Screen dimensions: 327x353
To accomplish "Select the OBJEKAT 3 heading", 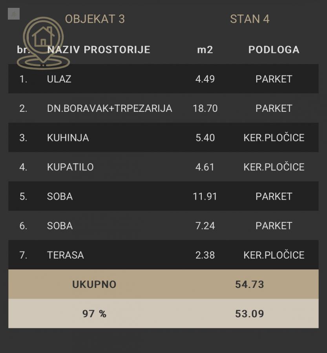I will [95, 19].
